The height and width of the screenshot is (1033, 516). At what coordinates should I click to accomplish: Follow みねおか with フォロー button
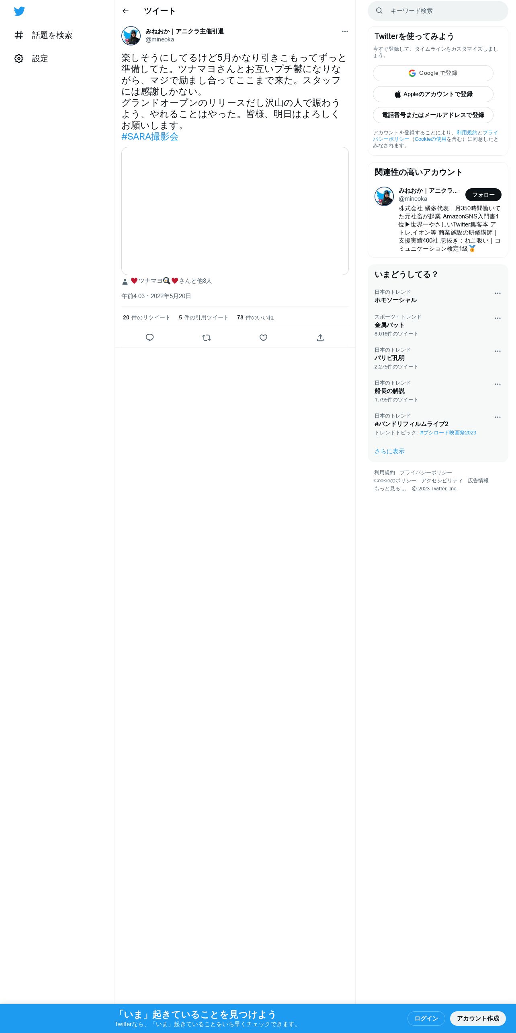pos(483,195)
